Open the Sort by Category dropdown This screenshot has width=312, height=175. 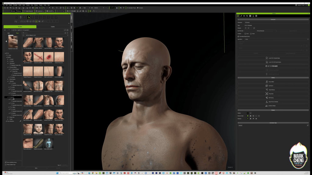point(47,35)
